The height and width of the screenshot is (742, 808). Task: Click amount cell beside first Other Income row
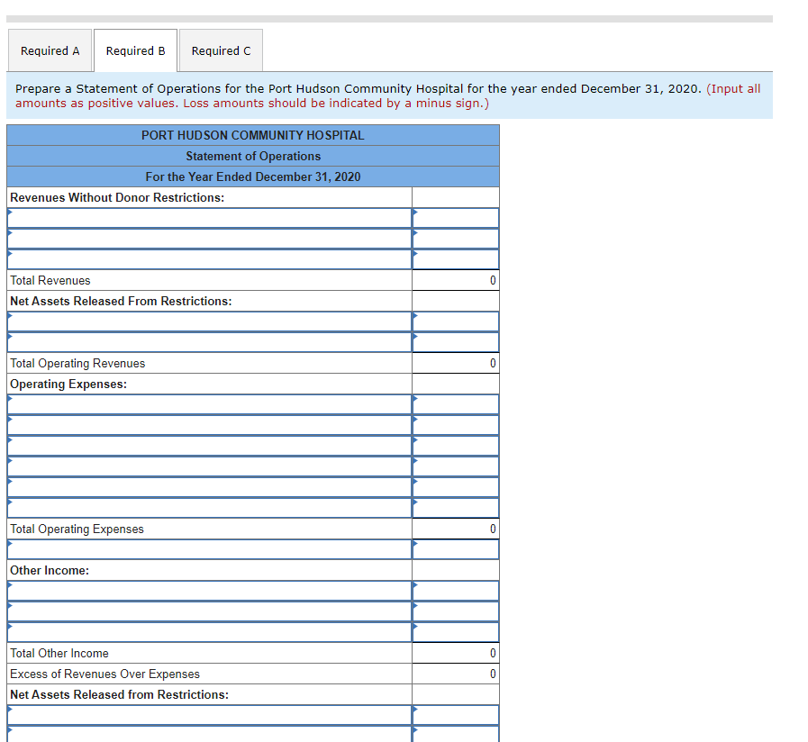pyautogui.click(x=455, y=591)
